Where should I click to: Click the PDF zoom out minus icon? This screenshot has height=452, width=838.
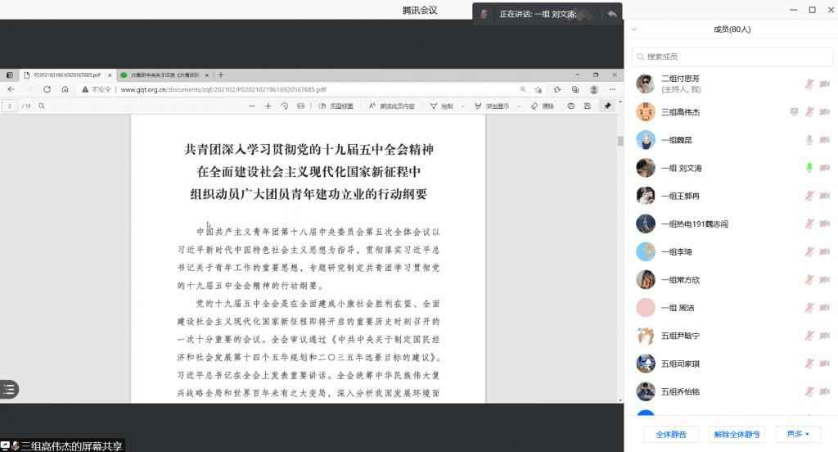tap(251, 106)
